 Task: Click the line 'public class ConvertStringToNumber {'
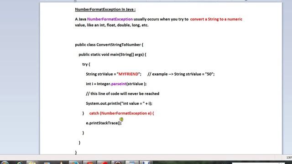109,45
